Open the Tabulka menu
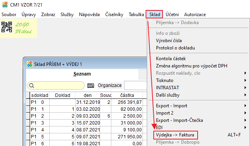This screenshot has width=250, height=146. pyautogui.click(x=136, y=15)
